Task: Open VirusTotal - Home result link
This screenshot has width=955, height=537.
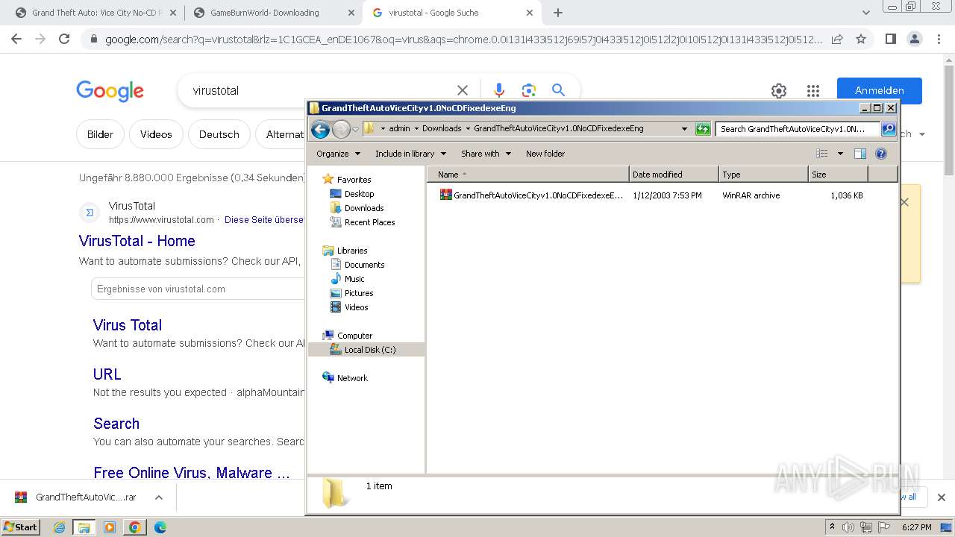Action: point(137,241)
